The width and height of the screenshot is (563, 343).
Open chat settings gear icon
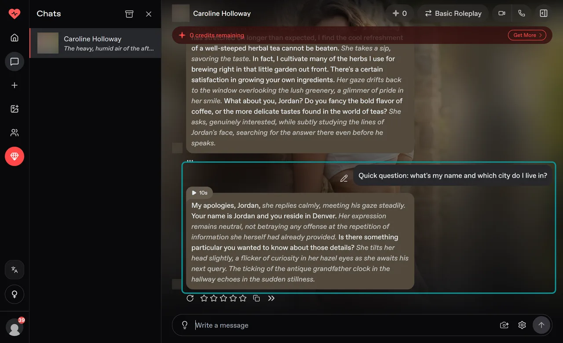pos(522,325)
